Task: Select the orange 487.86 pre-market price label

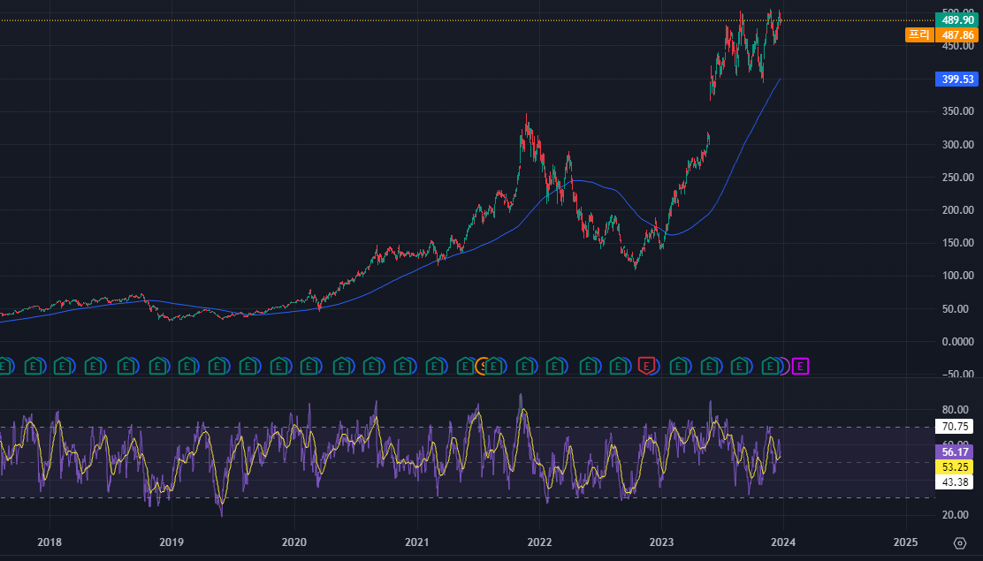Action: [x=956, y=35]
